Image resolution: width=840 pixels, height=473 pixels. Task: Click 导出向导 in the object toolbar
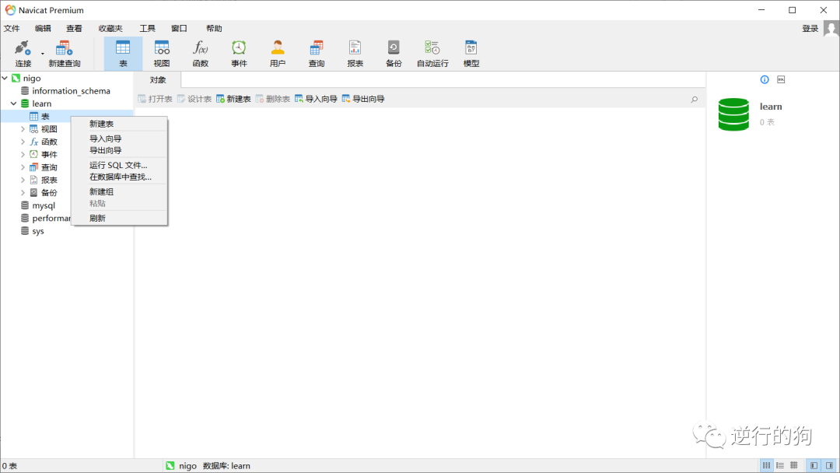(363, 99)
